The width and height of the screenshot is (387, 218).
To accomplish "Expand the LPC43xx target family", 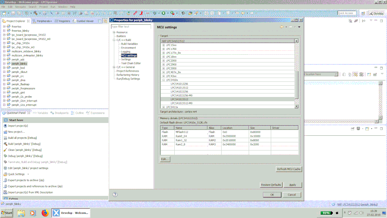I will (163, 76).
